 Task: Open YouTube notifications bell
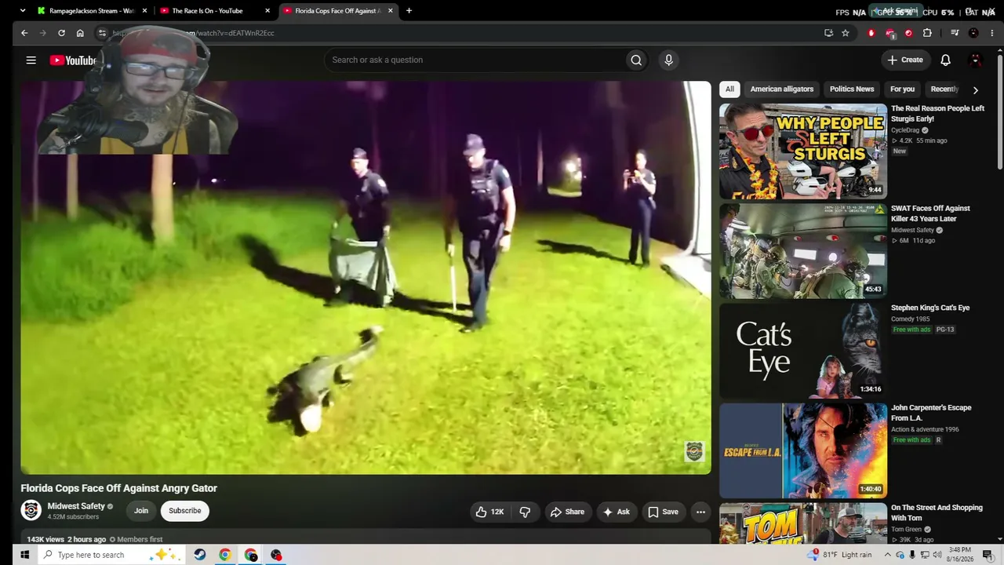pyautogui.click(x=945, y=60)
